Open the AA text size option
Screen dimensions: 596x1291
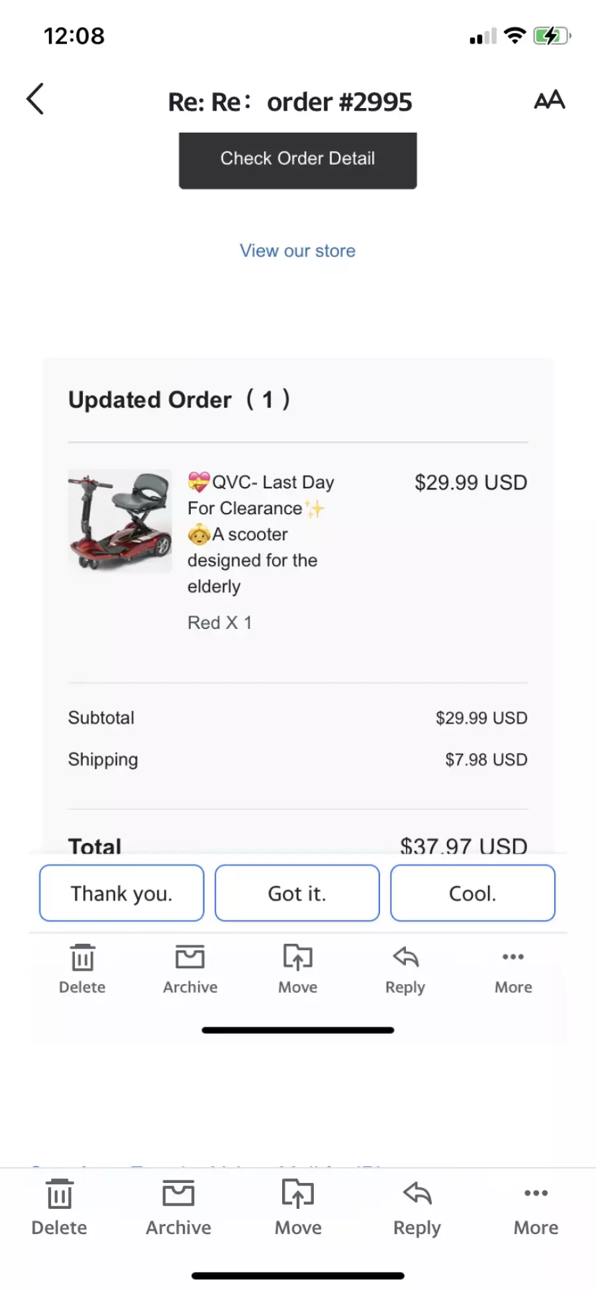(x=549, y=100)
